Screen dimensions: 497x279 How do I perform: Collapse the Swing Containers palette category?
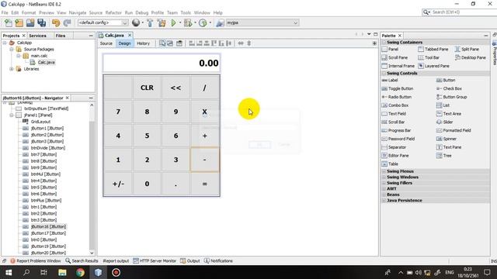coord(384,43)
